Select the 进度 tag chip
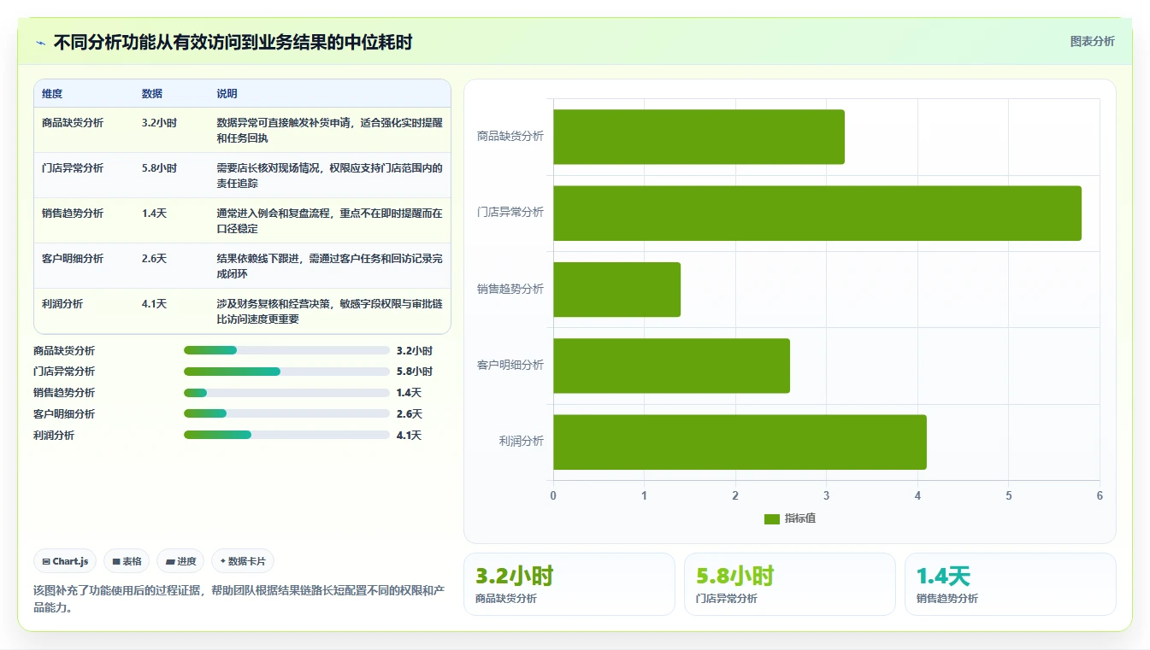 pos(180,561)
